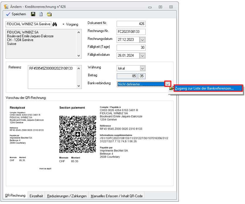Click the yellow envelope icon in toolbar
The height and width of the screenshot is (204, 245).
point(49,14)
